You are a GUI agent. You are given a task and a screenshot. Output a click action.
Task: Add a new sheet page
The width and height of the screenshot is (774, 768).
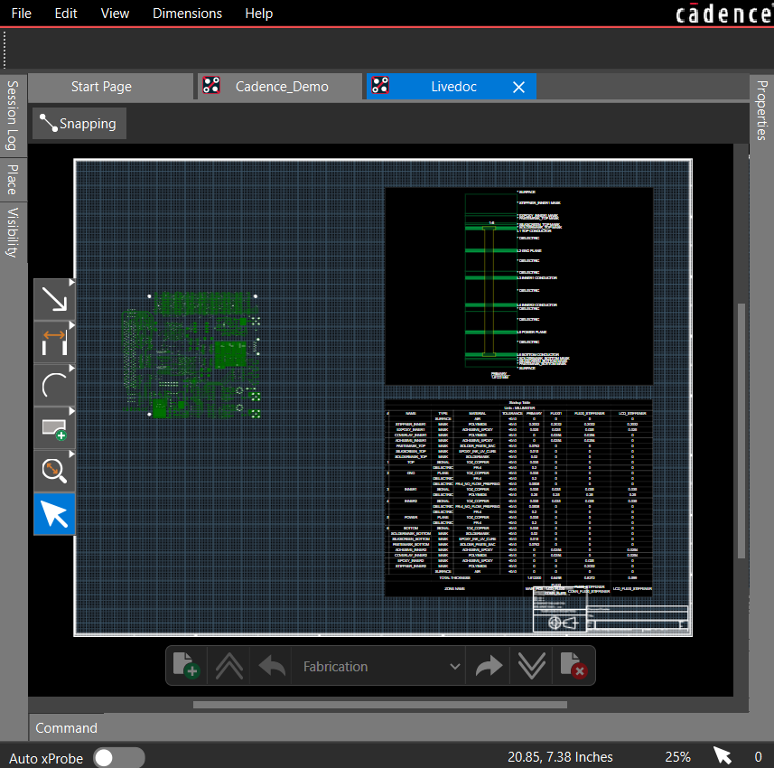point(186,665)
